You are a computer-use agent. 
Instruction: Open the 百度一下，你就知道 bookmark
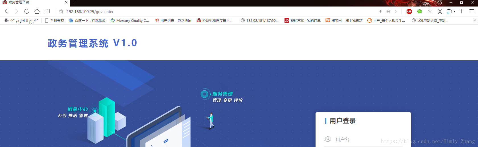coord(87,20)
